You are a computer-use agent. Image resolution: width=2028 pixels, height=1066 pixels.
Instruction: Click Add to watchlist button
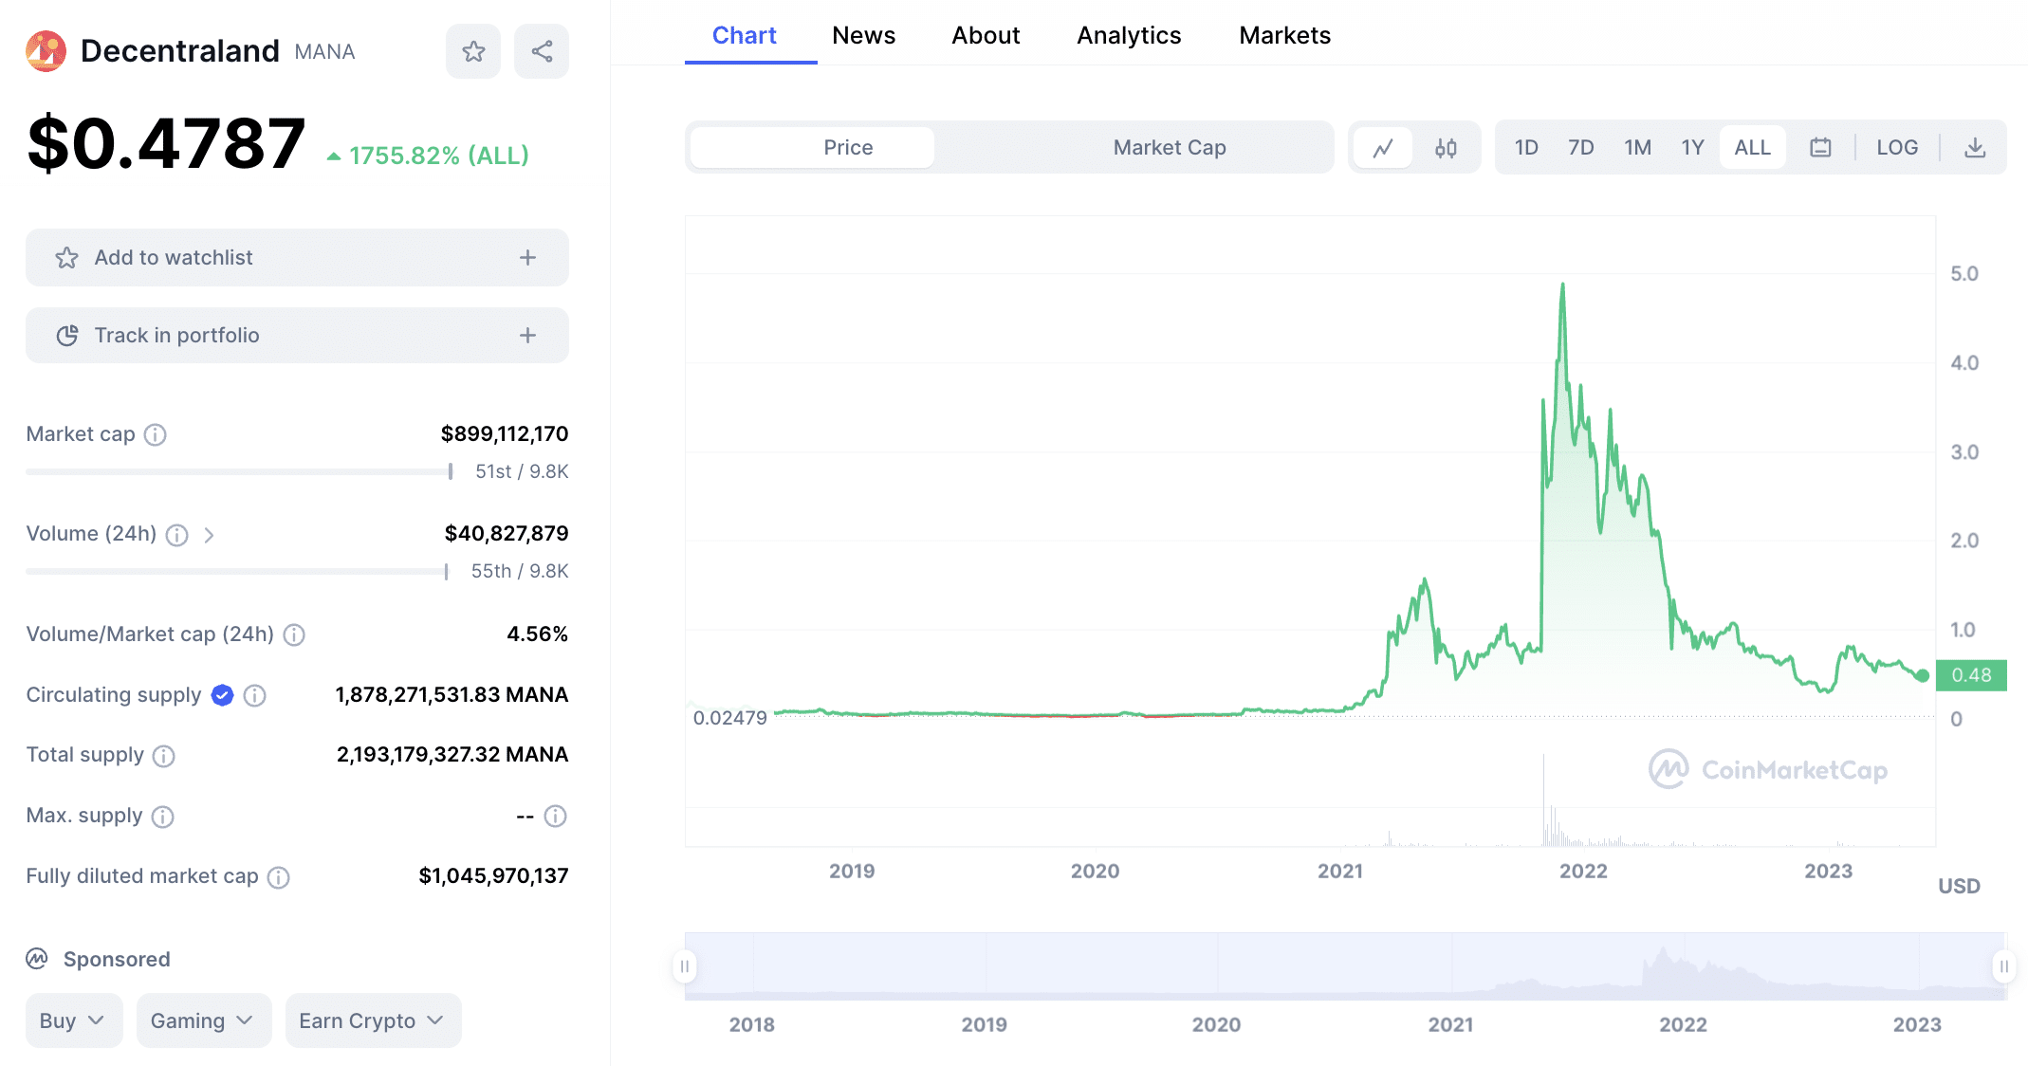point(297,258)
